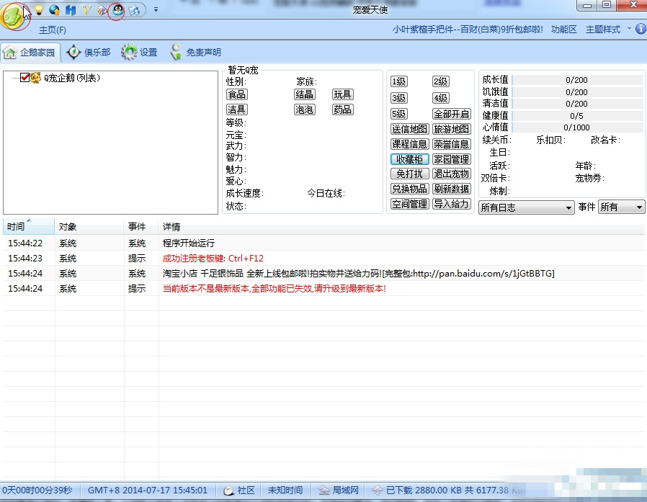647x502 pixels.
Task: Open the 主页(F) menu
Action: click(52, 30)
